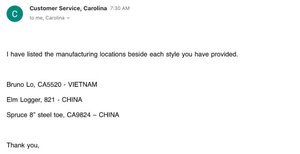Click the word 'manufacturing' in the message

pos(77,54)
